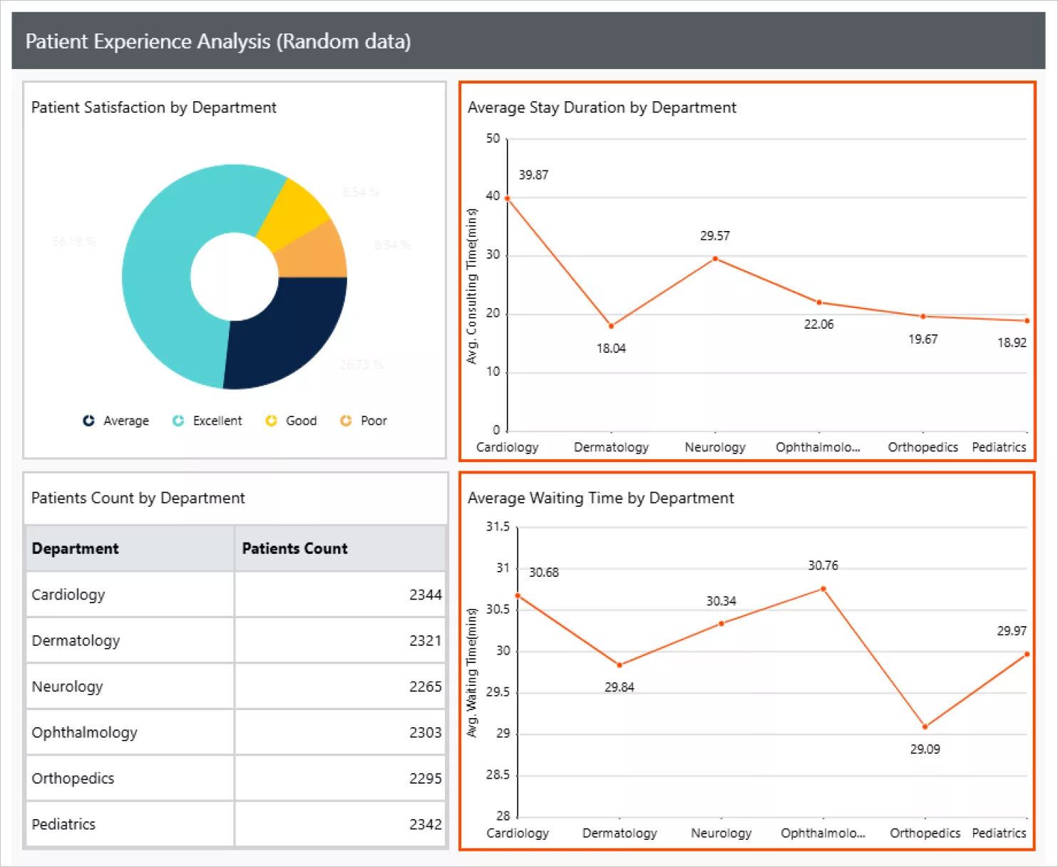Click the 22.06 Ophthalmology stay duration point
Image resolution: width=1058 pixels, height=867 pixels.
(x=818, y=302)
